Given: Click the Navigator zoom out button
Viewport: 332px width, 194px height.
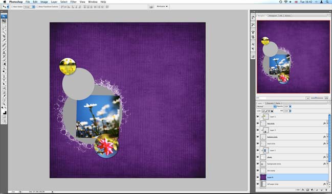Looking at the screenshot, I should pos(307,98).
